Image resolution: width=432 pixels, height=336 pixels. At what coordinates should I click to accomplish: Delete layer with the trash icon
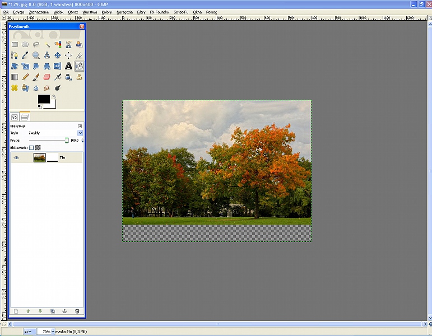77,311
